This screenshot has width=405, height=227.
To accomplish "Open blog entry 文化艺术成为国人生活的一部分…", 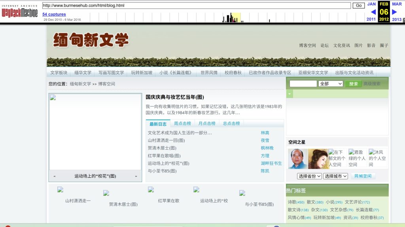I will click(x=180, y=133).
